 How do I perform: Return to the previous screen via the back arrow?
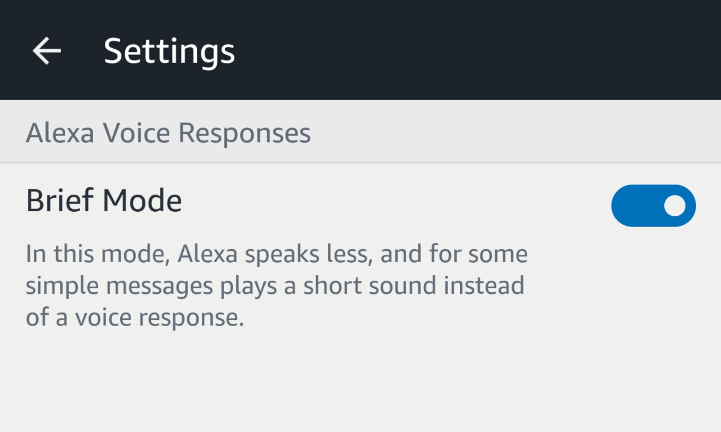47,51
